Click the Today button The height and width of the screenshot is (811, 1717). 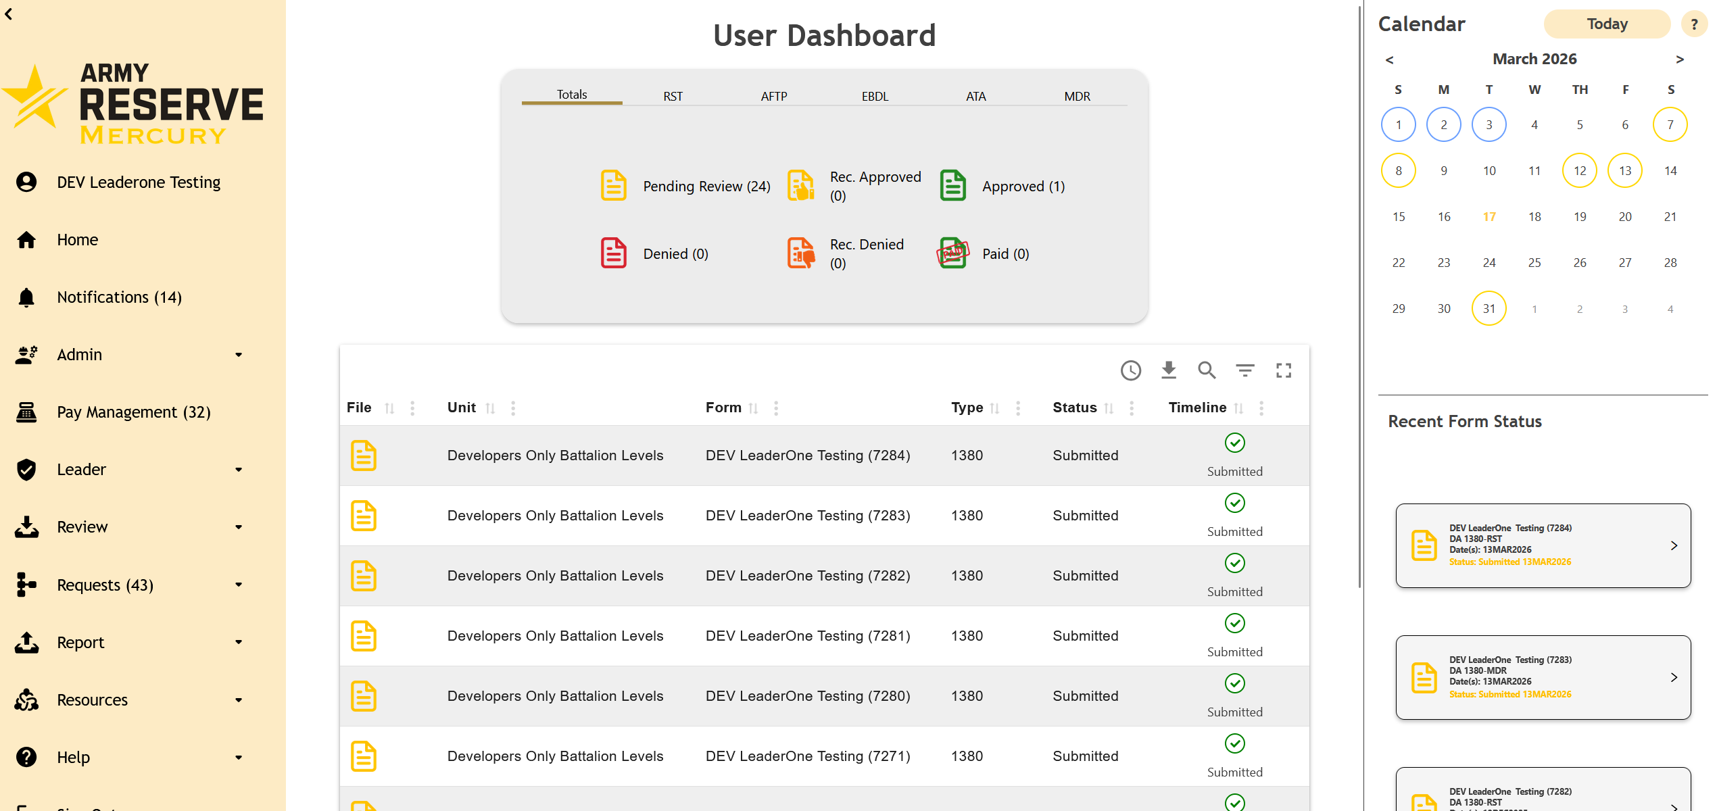[x=1607, y=24]
